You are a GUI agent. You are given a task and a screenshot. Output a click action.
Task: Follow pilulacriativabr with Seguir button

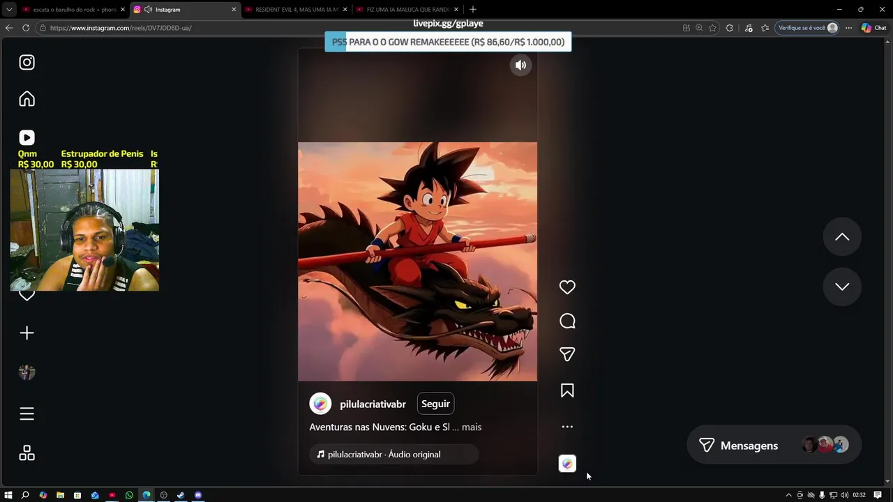click(x=435, y=404)
